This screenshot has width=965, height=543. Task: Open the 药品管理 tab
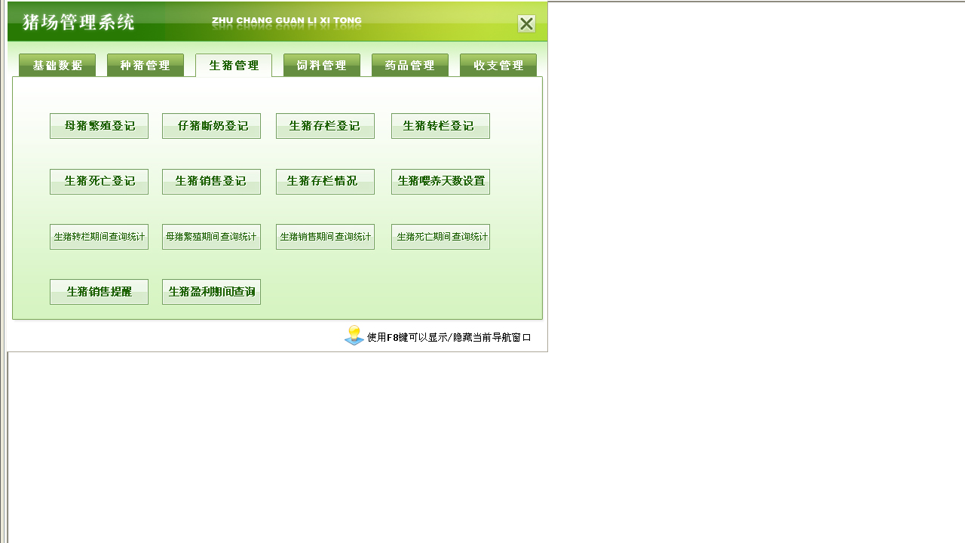click(x=409, y=65)
